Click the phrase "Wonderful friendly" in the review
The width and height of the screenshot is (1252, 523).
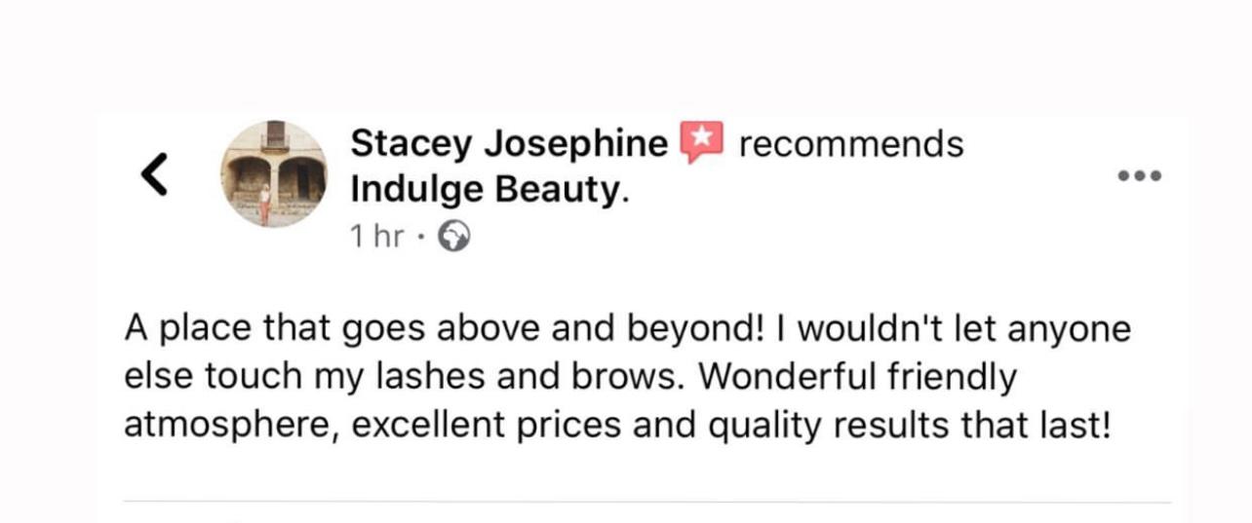[x=858, y=378]
